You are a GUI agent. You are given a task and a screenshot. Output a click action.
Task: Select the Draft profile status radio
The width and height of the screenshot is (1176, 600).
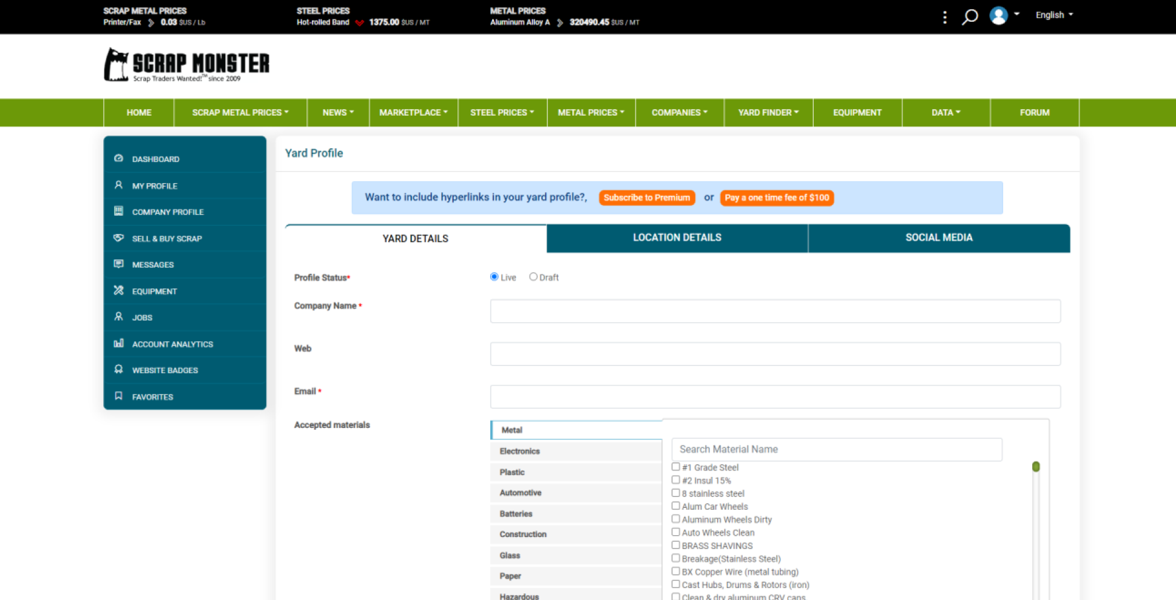pyautogui.click(x=533, y=277)
